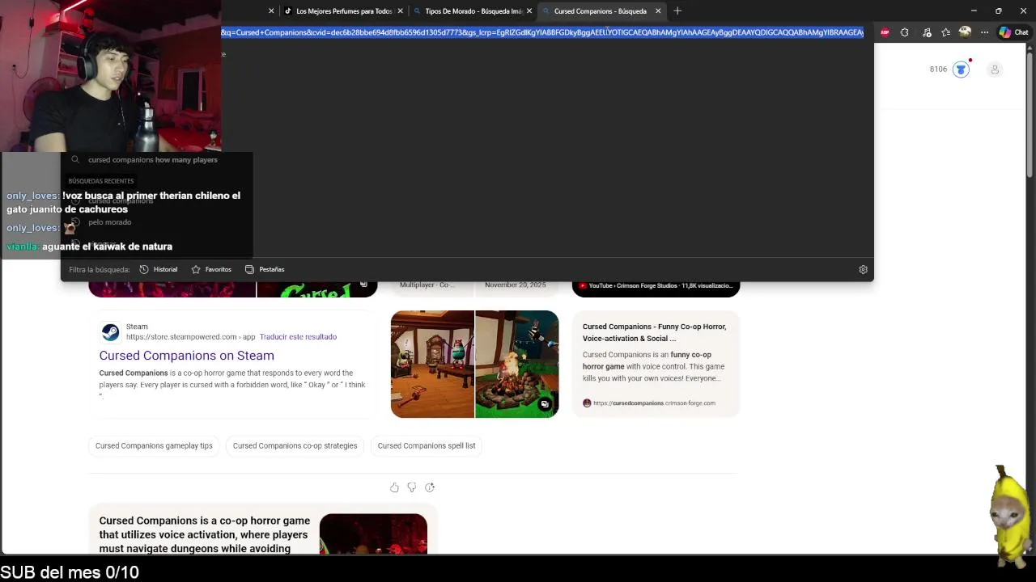Screen dimensions: 1036x582
Task: Click 'Traducir este resultado' link
Action: pyautogui.click(x=298, y=337)
